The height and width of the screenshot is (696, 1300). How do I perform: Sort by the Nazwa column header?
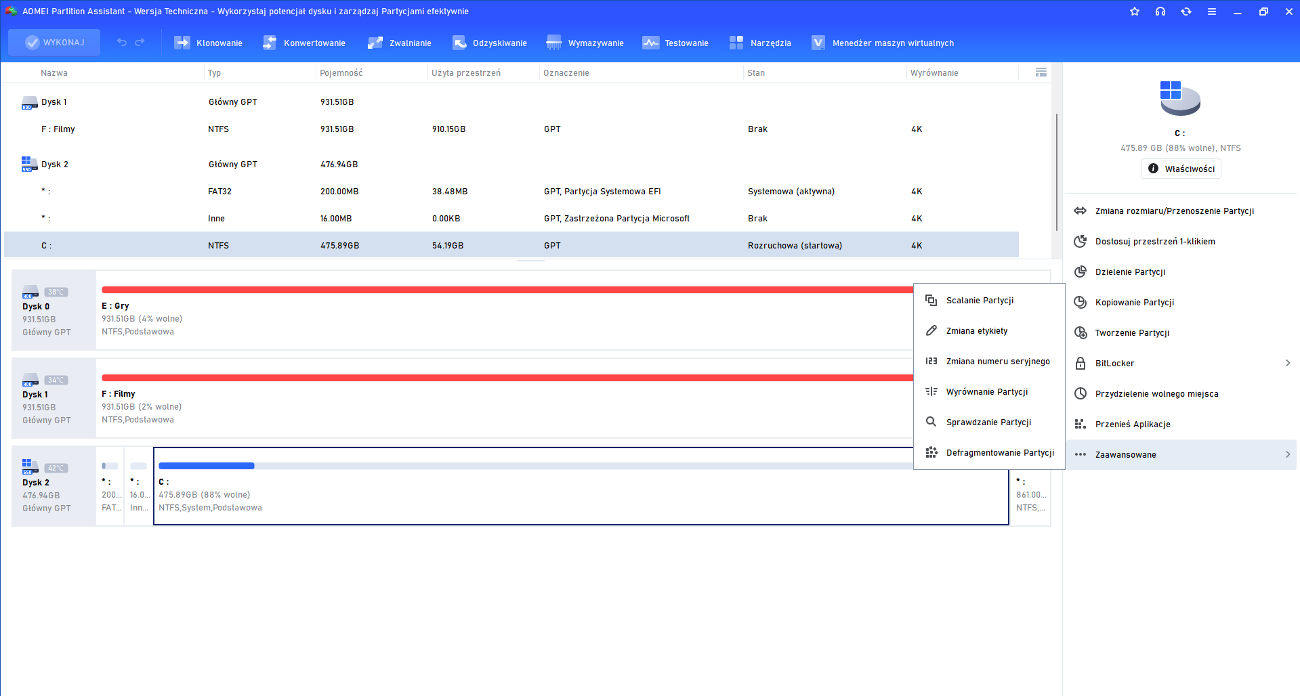tap(54, 72)
